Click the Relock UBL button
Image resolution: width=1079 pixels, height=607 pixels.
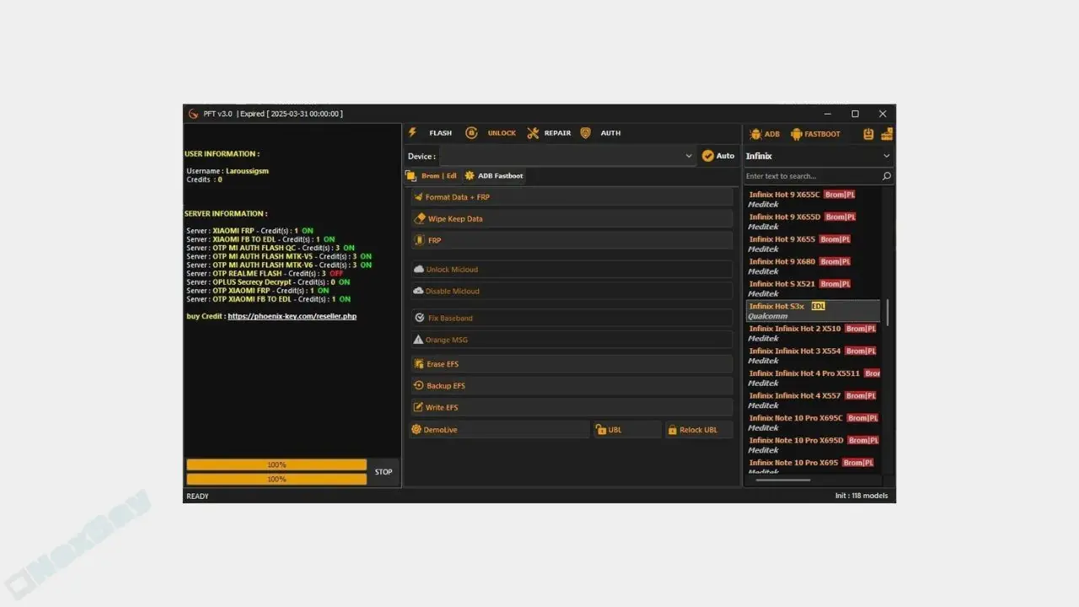(x=699, y=429)
